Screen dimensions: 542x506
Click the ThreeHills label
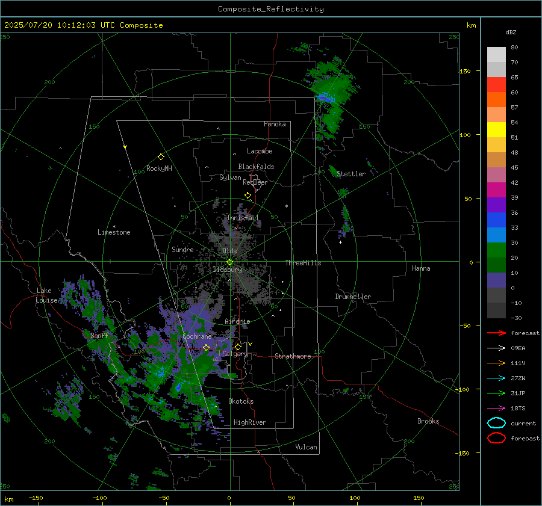(x=303, y=263)
